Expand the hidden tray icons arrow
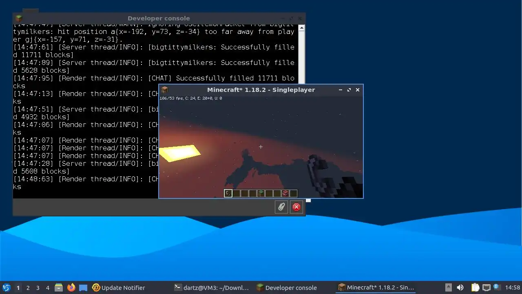Image resolution: width=522 pixels, height=294 pixels. coord(448,287)
